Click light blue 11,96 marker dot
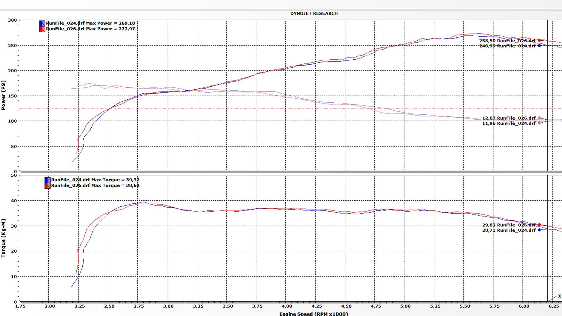Screen dimensions: 562x316 [539, 123]
